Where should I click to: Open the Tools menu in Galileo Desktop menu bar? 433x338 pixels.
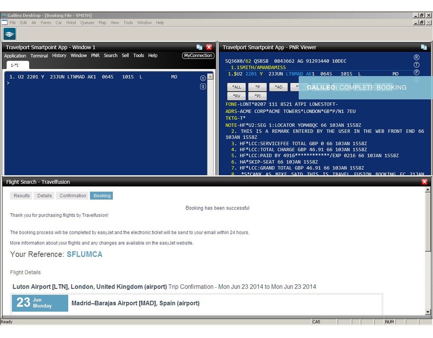pyautogui.click(x=128, y=23)
